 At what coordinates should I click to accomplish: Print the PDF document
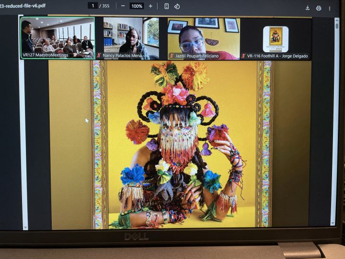pyautogui.click(x=319, y=8)
